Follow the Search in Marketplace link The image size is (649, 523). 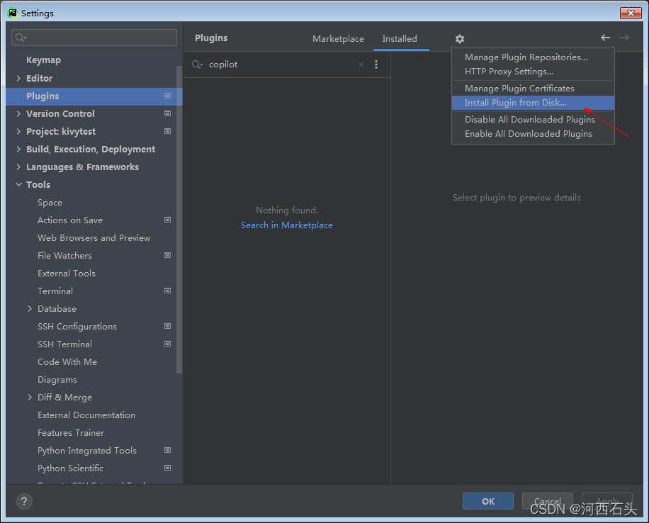coord(287,225)
